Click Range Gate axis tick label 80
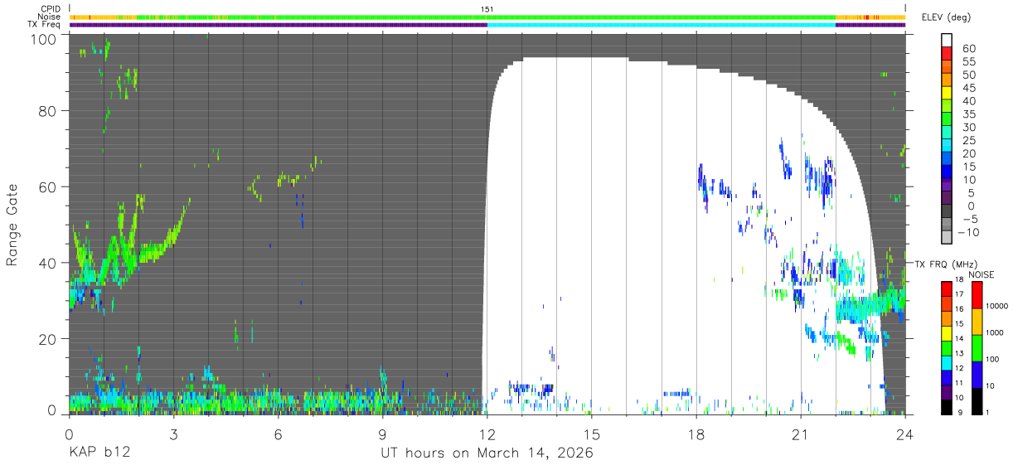1018x470 pixels. tap(48, 111)
